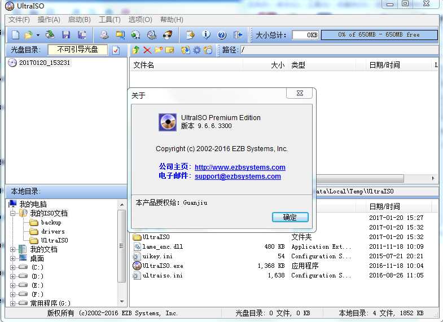
Task: Open the 选项(O) menu
Action: pyautogui.click(x=140, y=20)
